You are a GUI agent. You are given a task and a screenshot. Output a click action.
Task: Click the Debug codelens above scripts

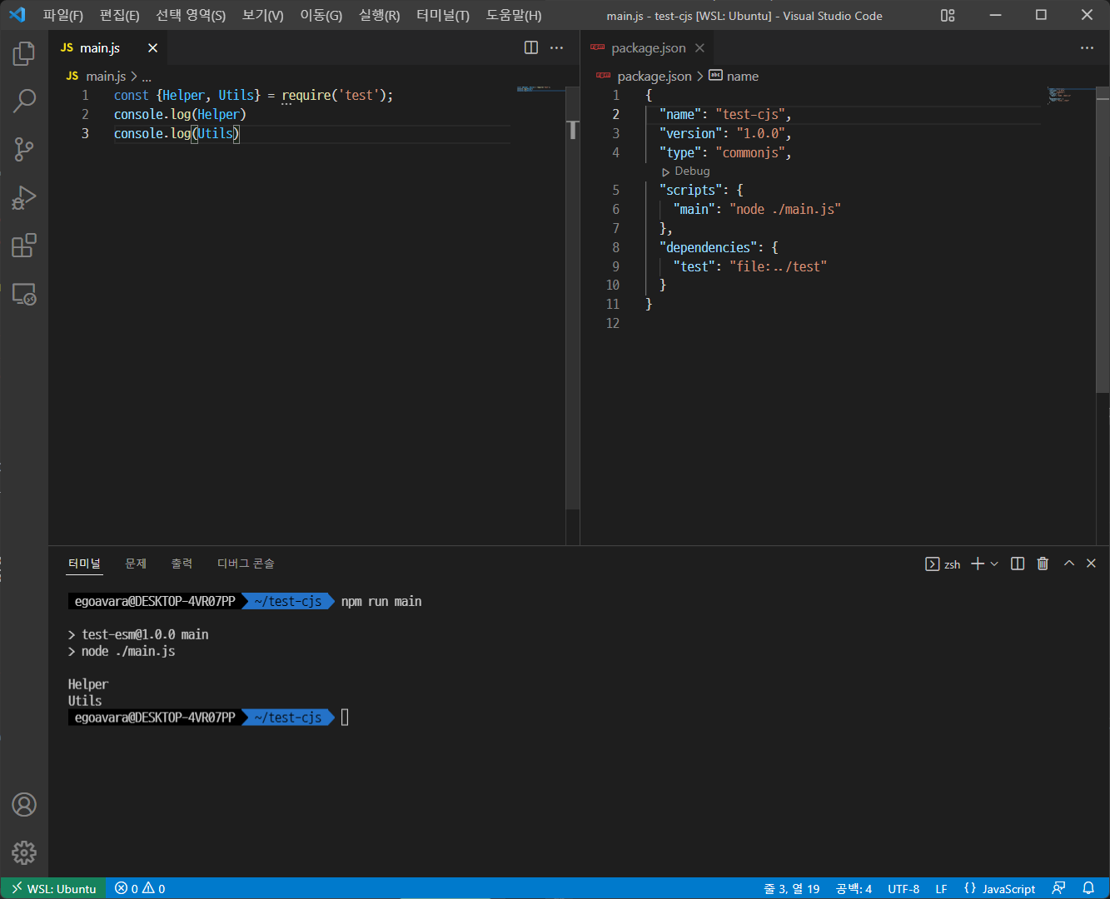click(x=691, y=171)
